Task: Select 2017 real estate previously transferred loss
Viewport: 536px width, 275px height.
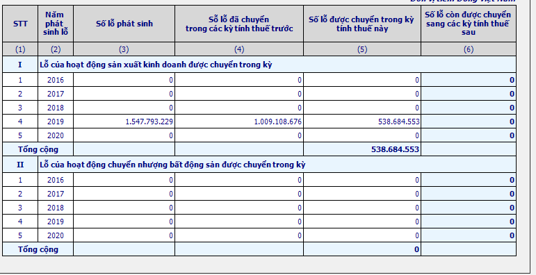Action: tap(239, 194)
